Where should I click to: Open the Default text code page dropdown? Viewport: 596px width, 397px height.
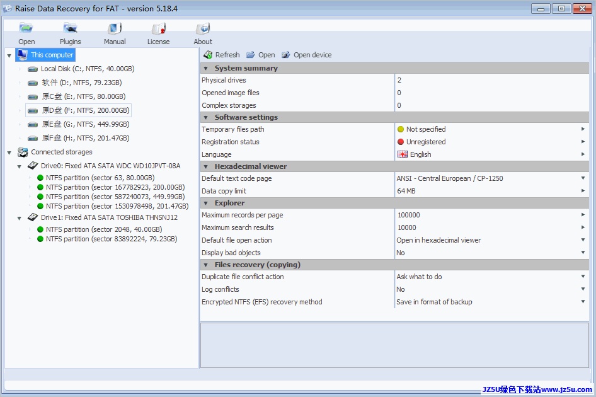tap(583, 178)
